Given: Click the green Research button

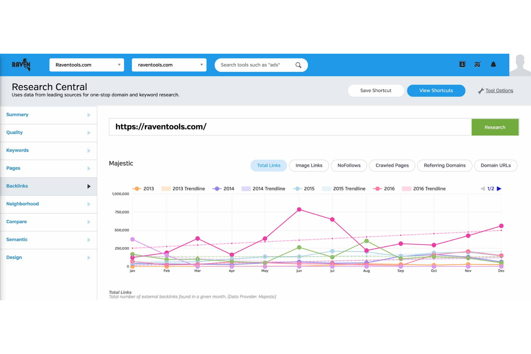Looking at the screenshot, I should pos(495,127).
